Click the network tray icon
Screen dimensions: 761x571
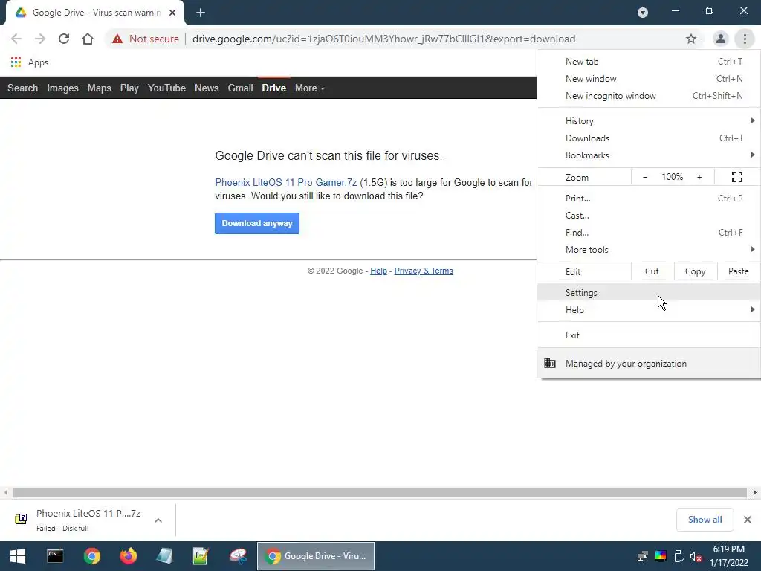(x=643, y=556)
